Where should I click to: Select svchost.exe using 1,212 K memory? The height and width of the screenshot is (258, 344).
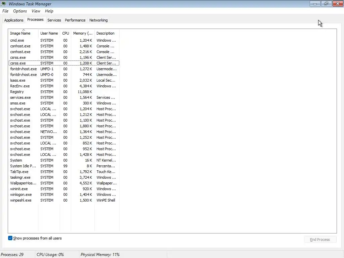click(64, 115)
